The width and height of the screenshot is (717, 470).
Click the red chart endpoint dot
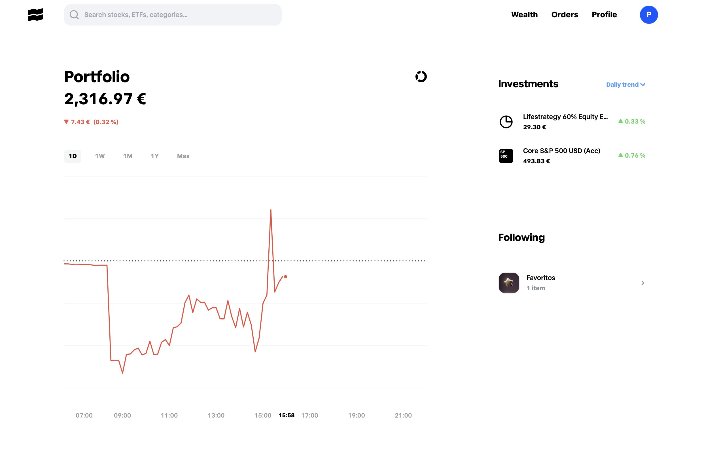pos(286,277)
